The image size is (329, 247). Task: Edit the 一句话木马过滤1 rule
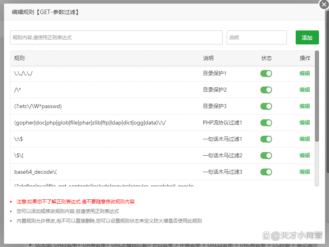pyautogui.click(x=305, y=139)
